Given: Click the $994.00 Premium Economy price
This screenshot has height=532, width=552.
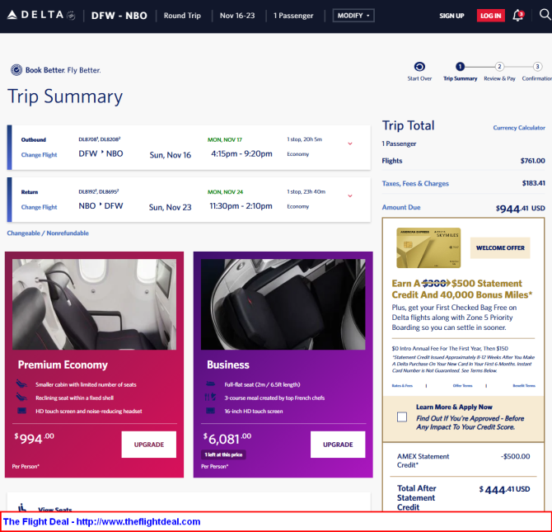Looking at the screenshot, I should (x=34, y=439).
